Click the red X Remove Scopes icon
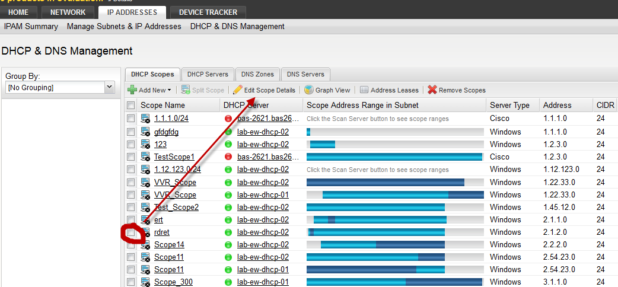 click(x=432, y=90)
